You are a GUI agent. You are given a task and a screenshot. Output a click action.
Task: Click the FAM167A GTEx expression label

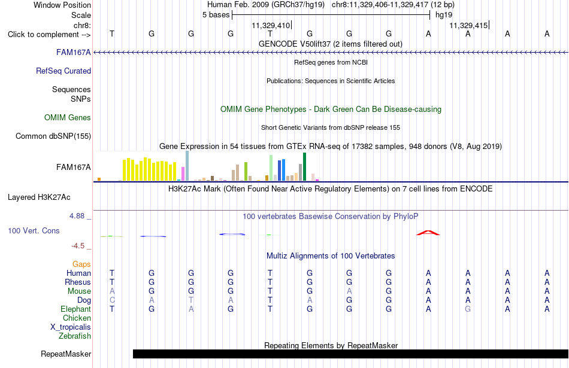click(x=73, y=167)
